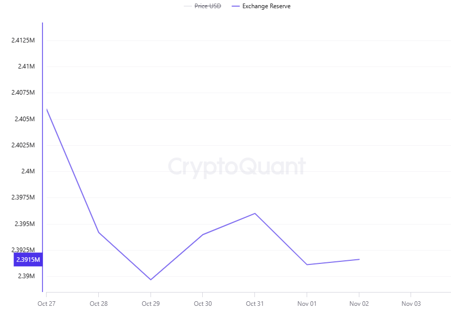Click the Nov 01 data point on line
Viewport: 451px width, 313px height.
(x=307, y=264)
